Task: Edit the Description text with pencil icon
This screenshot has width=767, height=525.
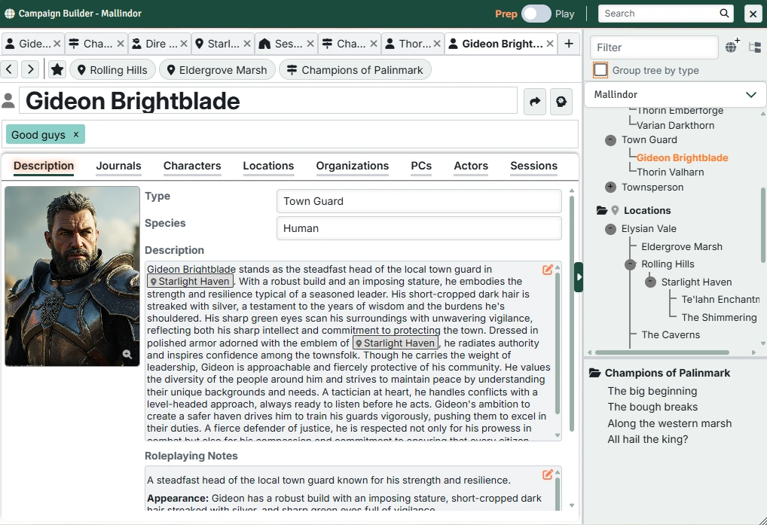Action: 548,270
